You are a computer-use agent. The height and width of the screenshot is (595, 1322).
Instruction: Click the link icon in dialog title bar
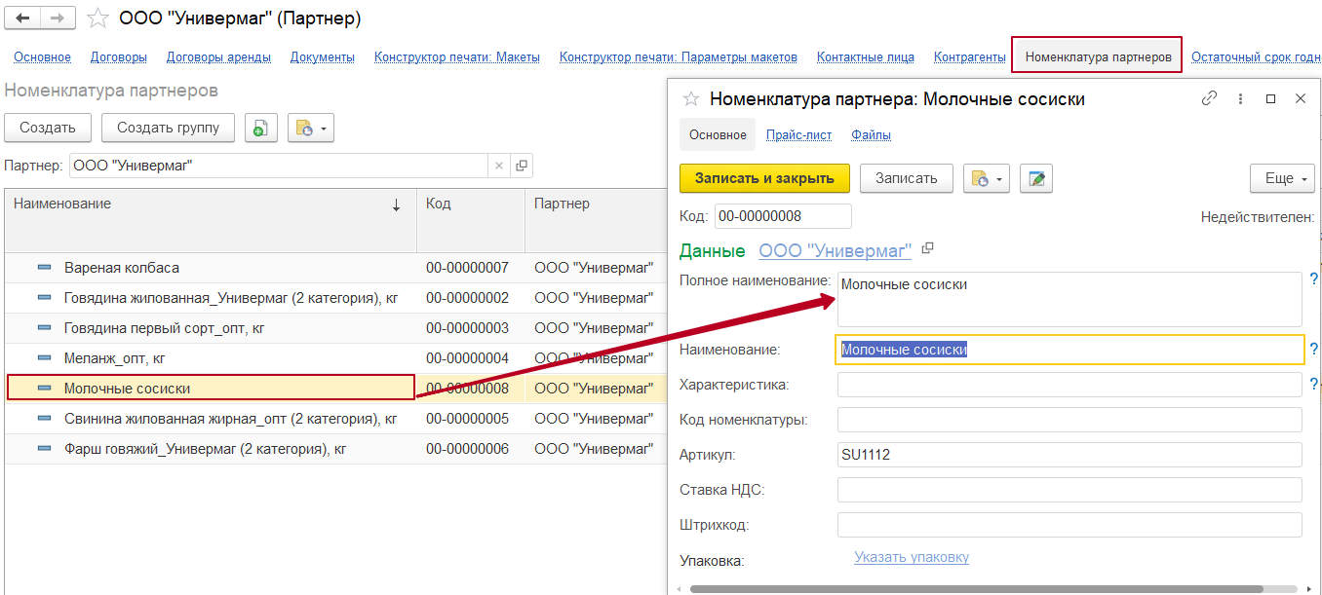tap(1209, 98)
